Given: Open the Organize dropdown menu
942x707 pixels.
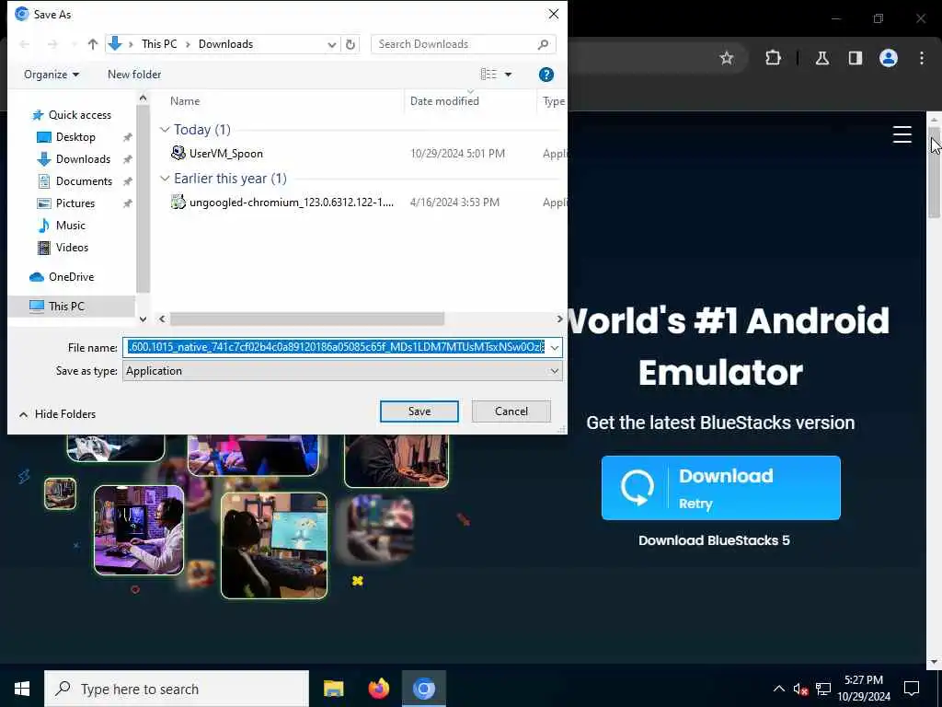Looking at the screenshot, I should 52,75.
